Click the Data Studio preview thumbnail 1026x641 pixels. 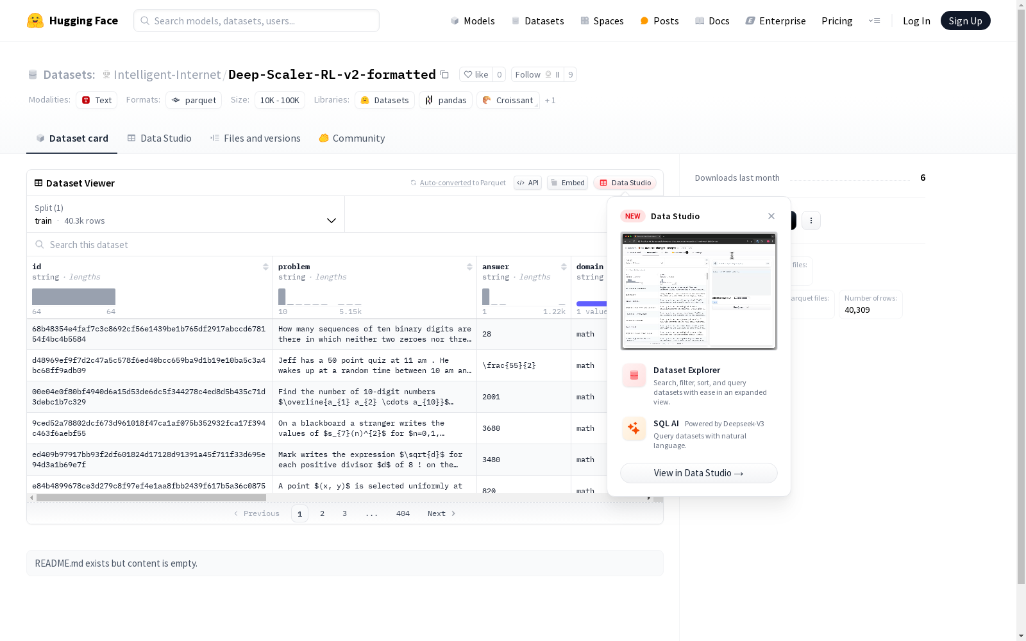(x=699, y=291)
